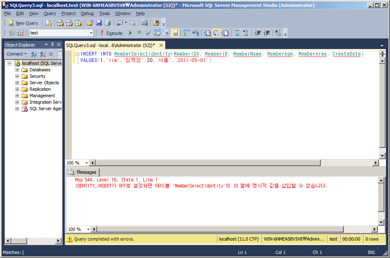This screenshot has width=390, height=258.
Task: Click the Open File folder icon
Action: coord(90,23)
